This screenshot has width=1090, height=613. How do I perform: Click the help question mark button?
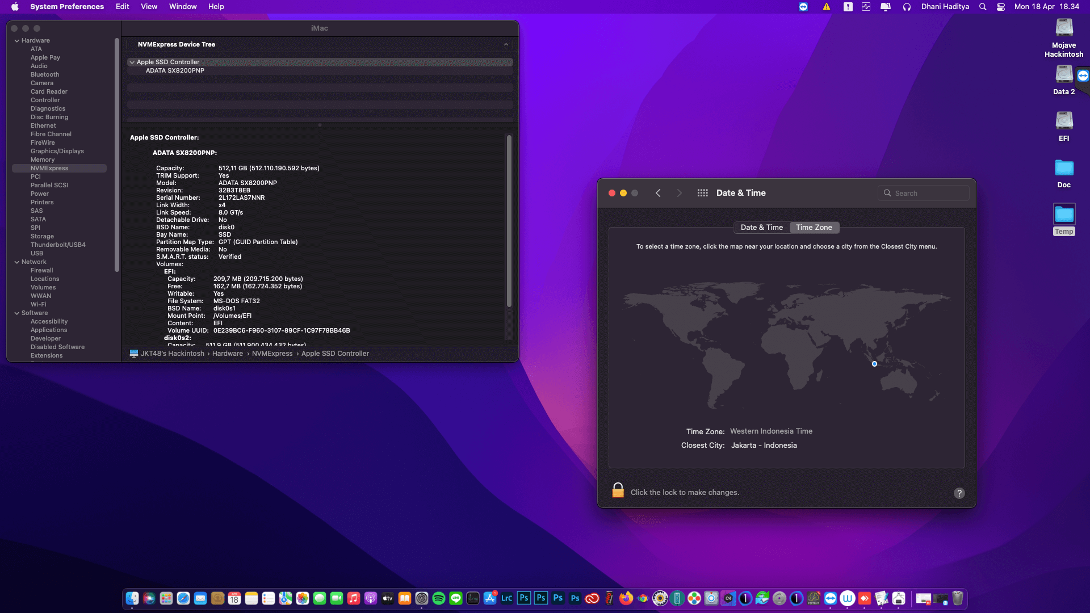click(959, 493)
